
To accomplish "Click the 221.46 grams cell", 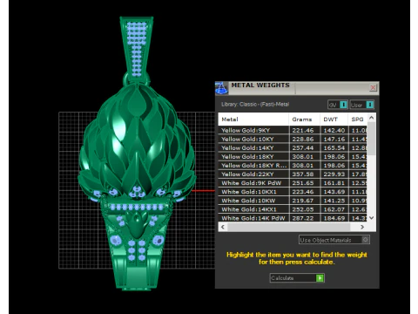I will [x=305, y=130].
